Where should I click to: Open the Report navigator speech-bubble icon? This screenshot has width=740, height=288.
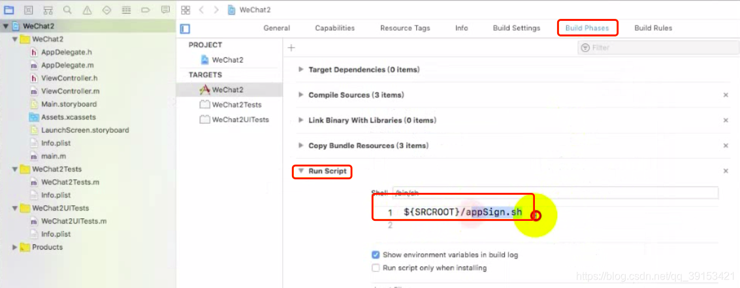point(165,9)
